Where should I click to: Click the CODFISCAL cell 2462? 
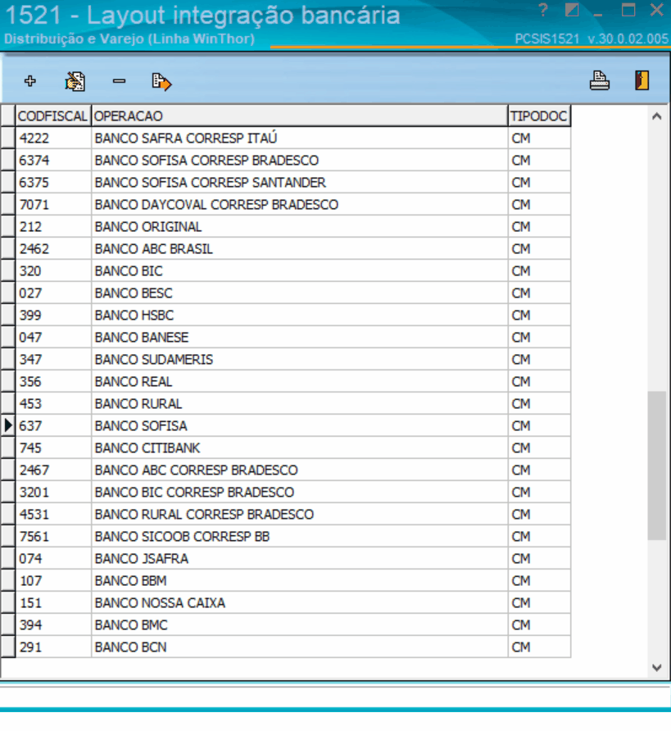53,249
